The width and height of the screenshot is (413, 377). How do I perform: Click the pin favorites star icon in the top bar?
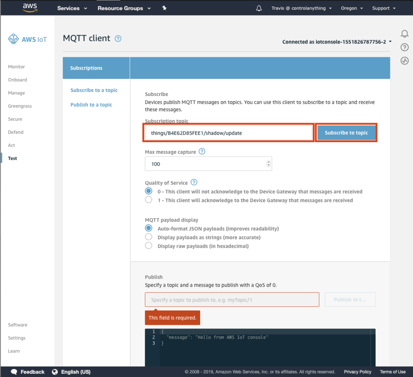click(165, 8)
